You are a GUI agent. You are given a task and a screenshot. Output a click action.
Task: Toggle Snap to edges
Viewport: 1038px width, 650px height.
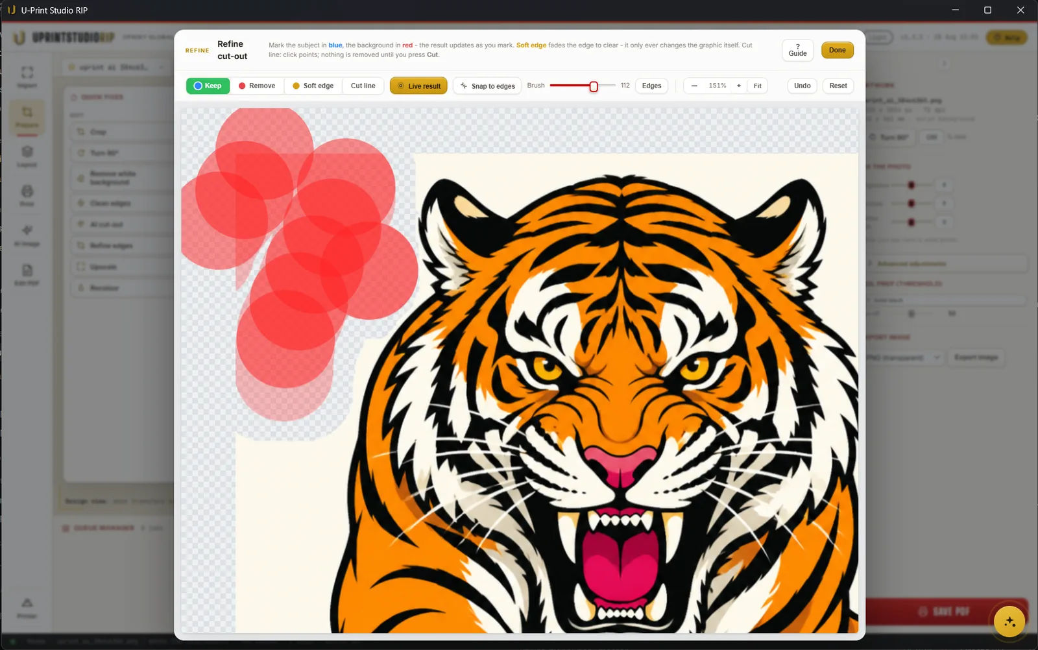tap(487, 86)
